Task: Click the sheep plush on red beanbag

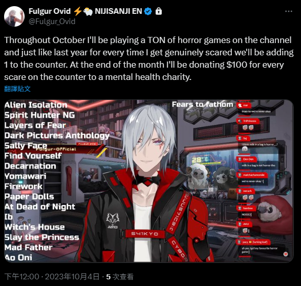Action: pos(269,211)
